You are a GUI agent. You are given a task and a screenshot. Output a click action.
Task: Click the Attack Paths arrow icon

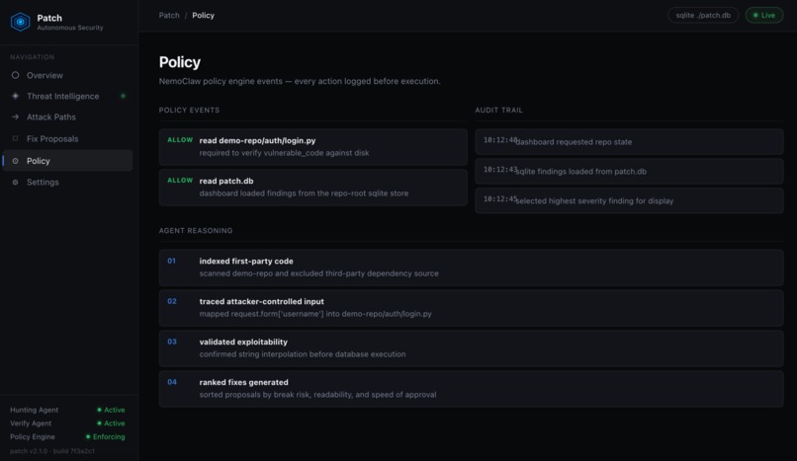pos(15,116)
